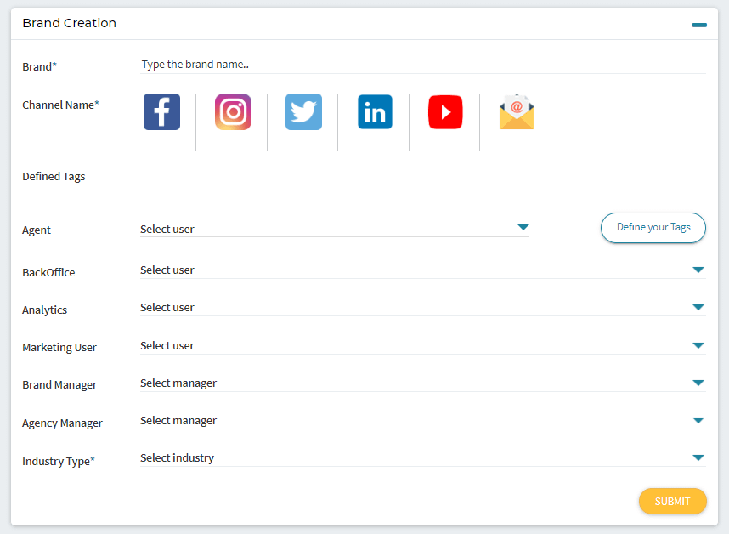This screenshot has height=534, width=729.
Task: Click the Channel Name* label
Action: (x=60, y=105)
